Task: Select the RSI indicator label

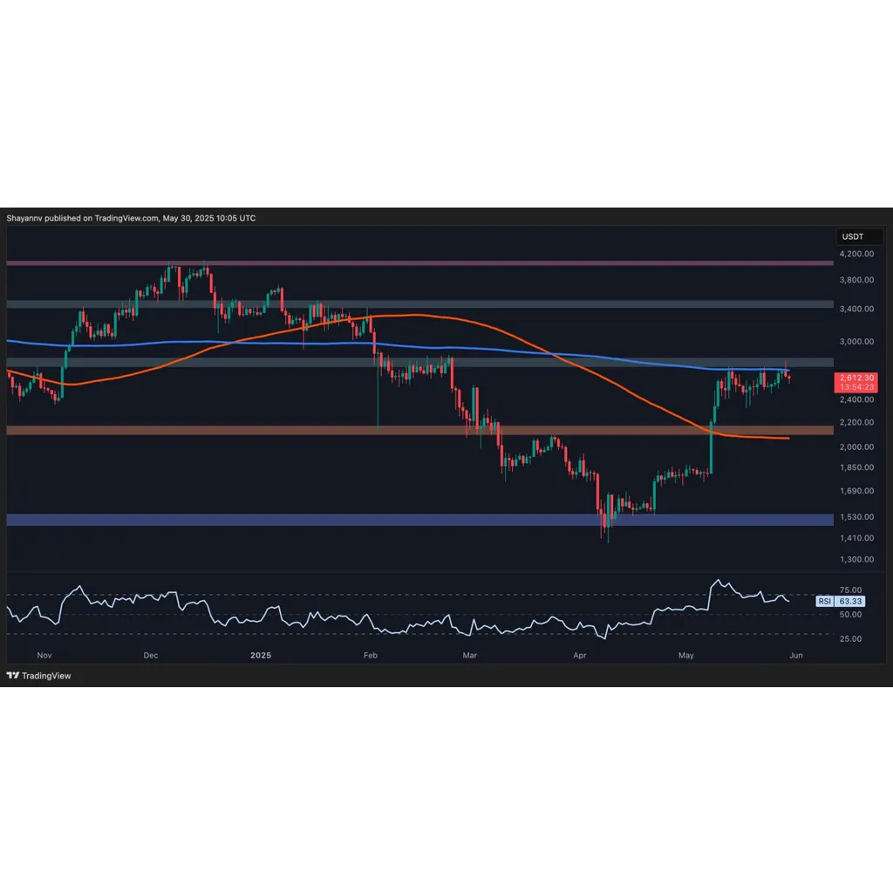Action: point(825,602)
